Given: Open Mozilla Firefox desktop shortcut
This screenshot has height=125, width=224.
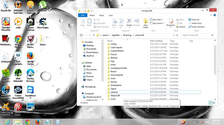Looking at the screenshot, I should click(x=30, y=59).
